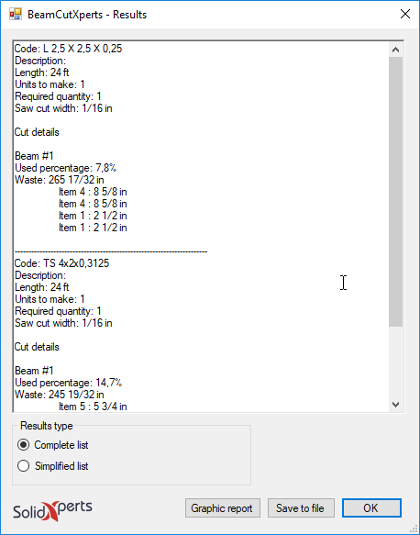Click the vertical scrollbar thumb
Viewport: 420px width, 535px height.
click(x=395, y=192)
